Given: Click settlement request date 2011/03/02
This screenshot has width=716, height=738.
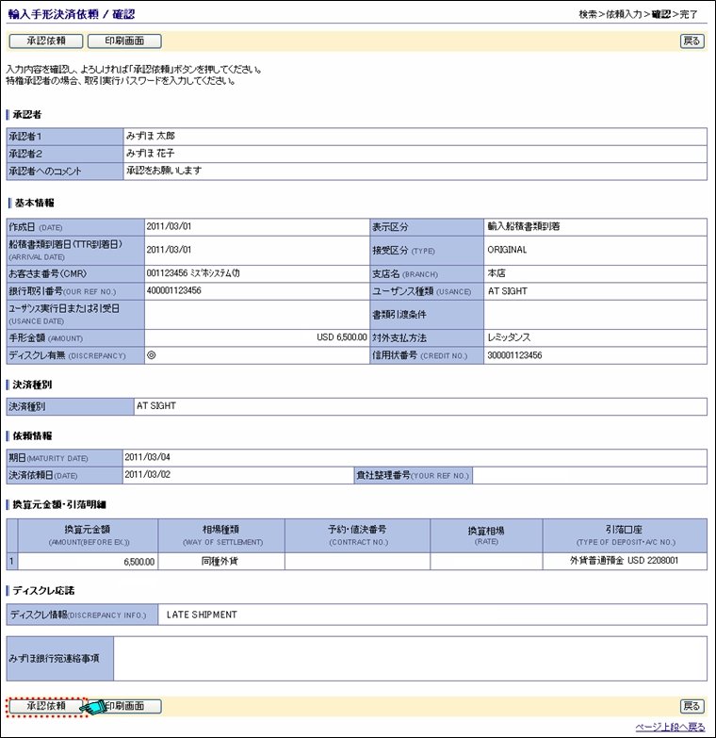Looking at the screenshot, I should [x=147, y=474].
